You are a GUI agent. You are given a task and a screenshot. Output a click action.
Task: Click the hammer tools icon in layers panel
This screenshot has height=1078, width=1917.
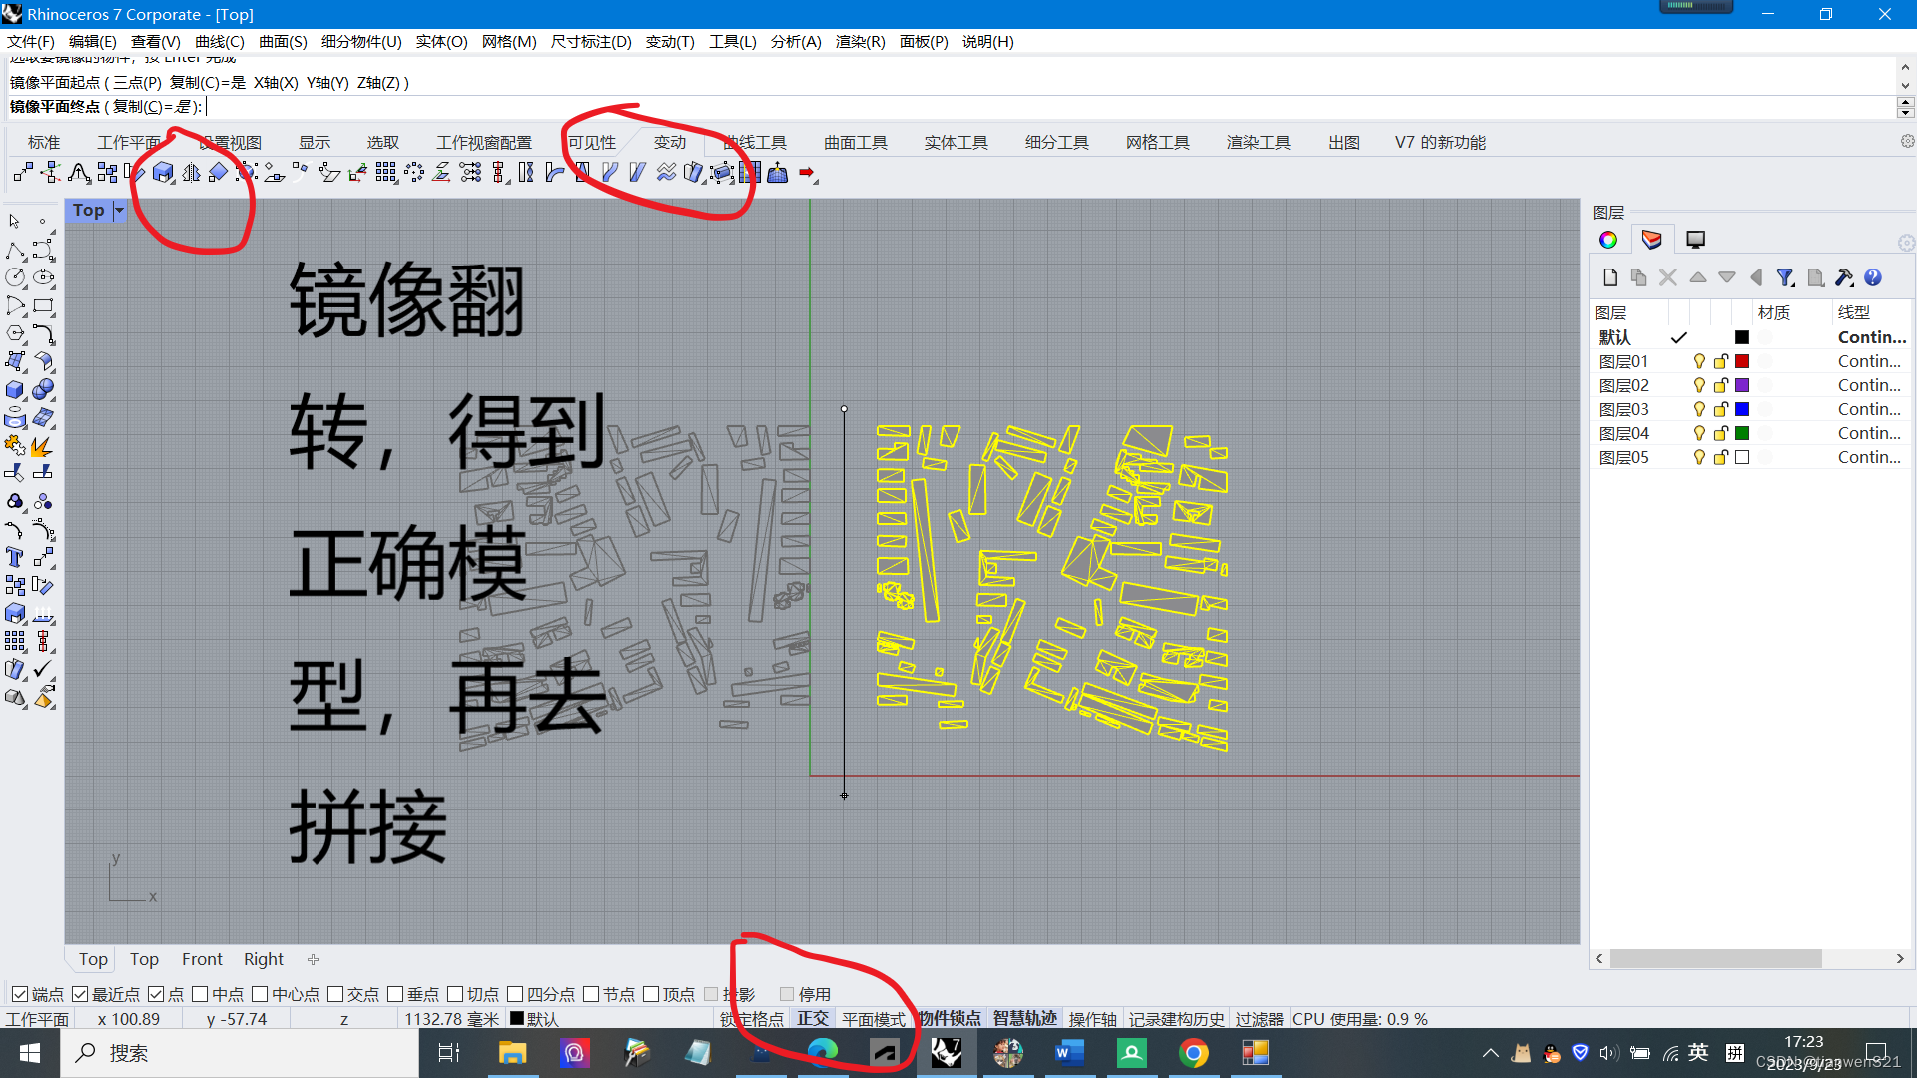pyautogui.click(x=1843, y=278)
